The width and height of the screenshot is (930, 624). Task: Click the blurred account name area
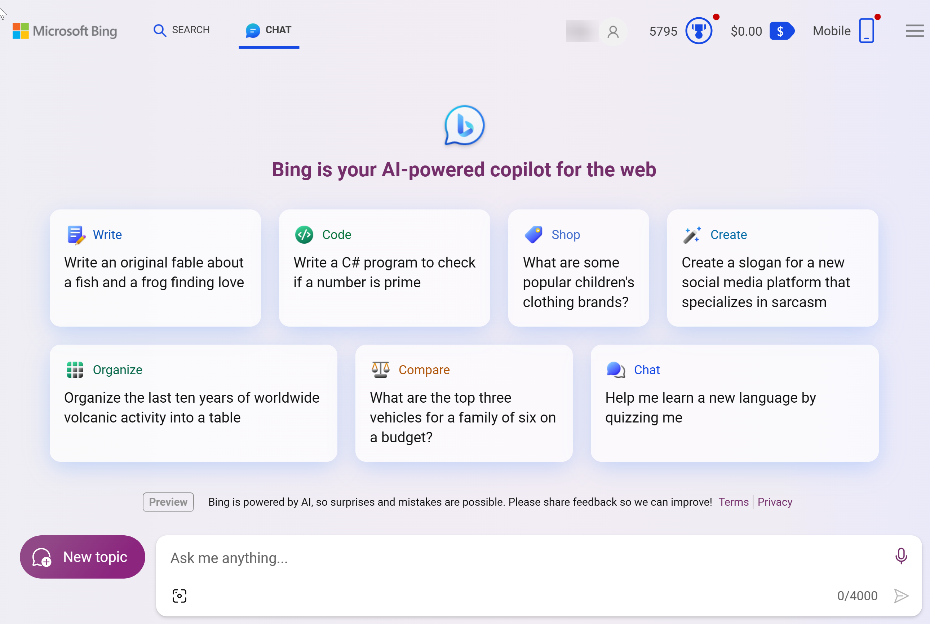point(582,31)
